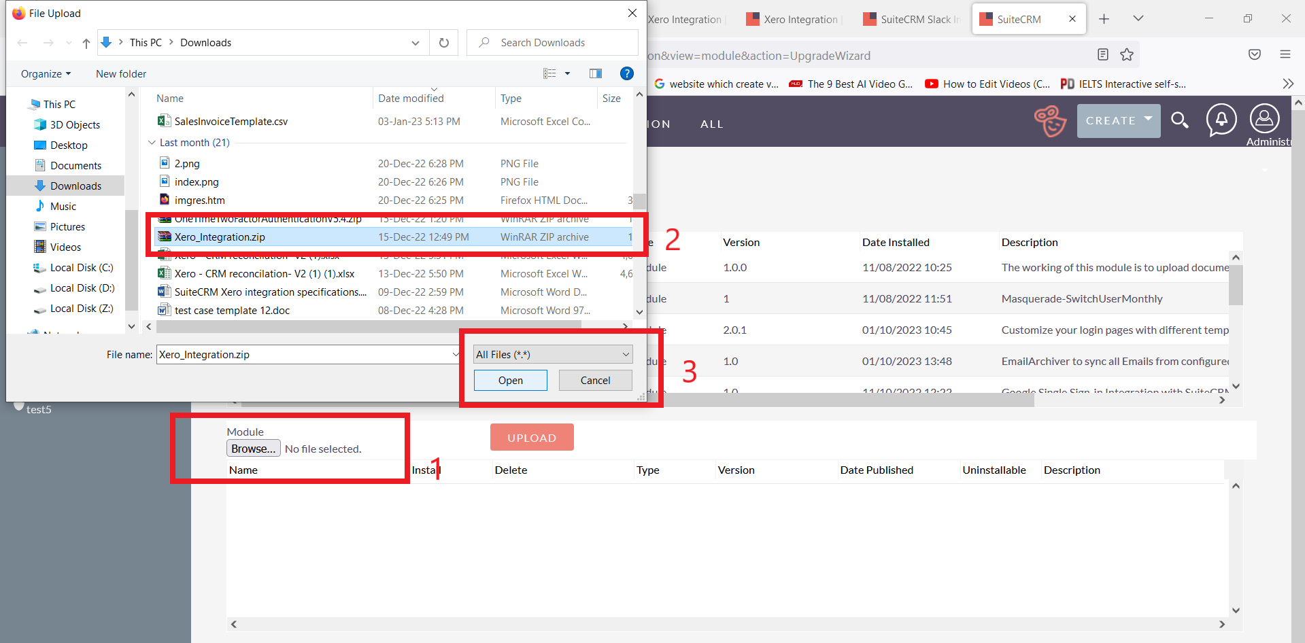Select Xero_Integration.zip file
This screenshot has height=643, width=1305.
coord(392,237)
